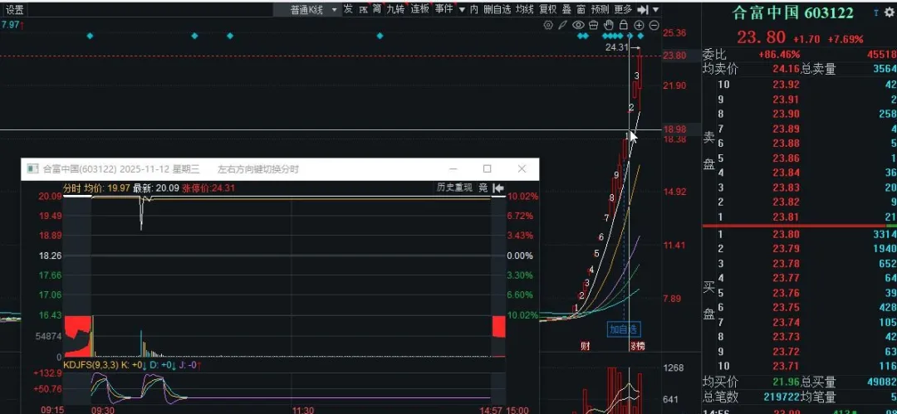Viewport: 897px width, 414px height.
Task: Click the KDJFS(9,3,3) indicator label
Action: coord(91,365)
